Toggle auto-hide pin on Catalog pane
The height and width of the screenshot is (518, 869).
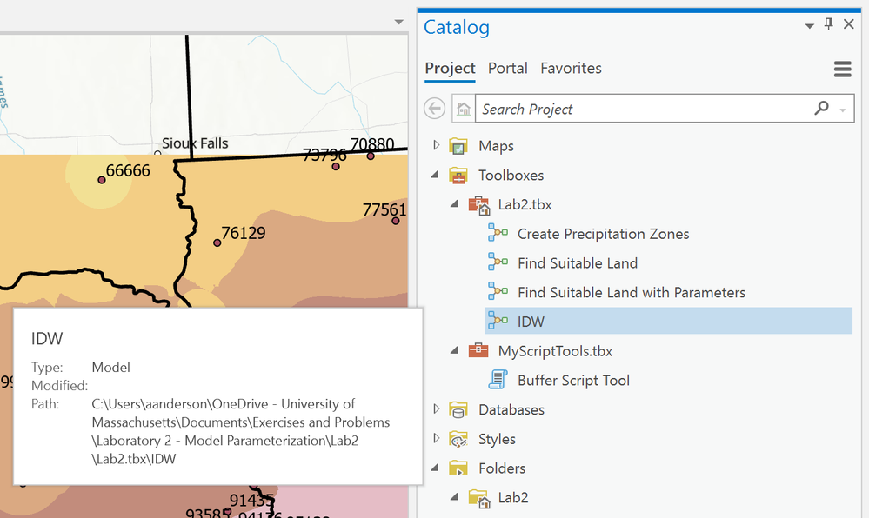828,24
